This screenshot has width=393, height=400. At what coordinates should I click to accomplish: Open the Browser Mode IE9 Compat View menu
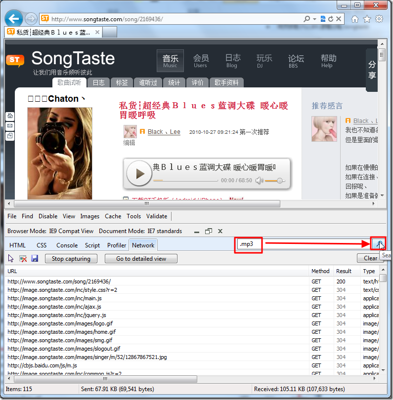click(x=50, y=231)
